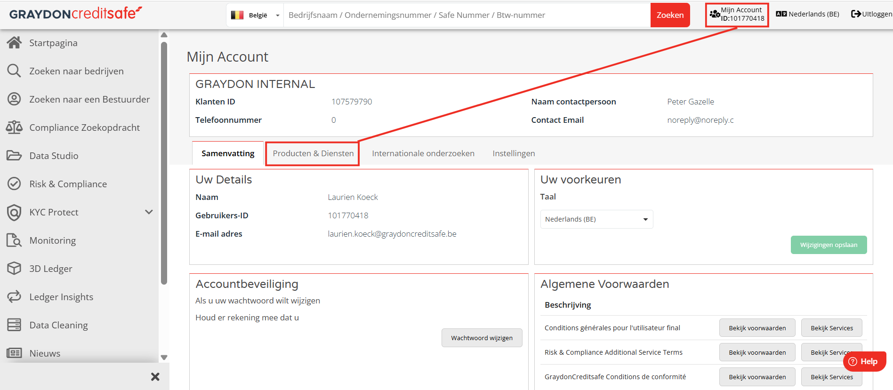The image size is (893, 390).
Task: Click the sidebar scroll down arrow
Action: tap(164, 358)
